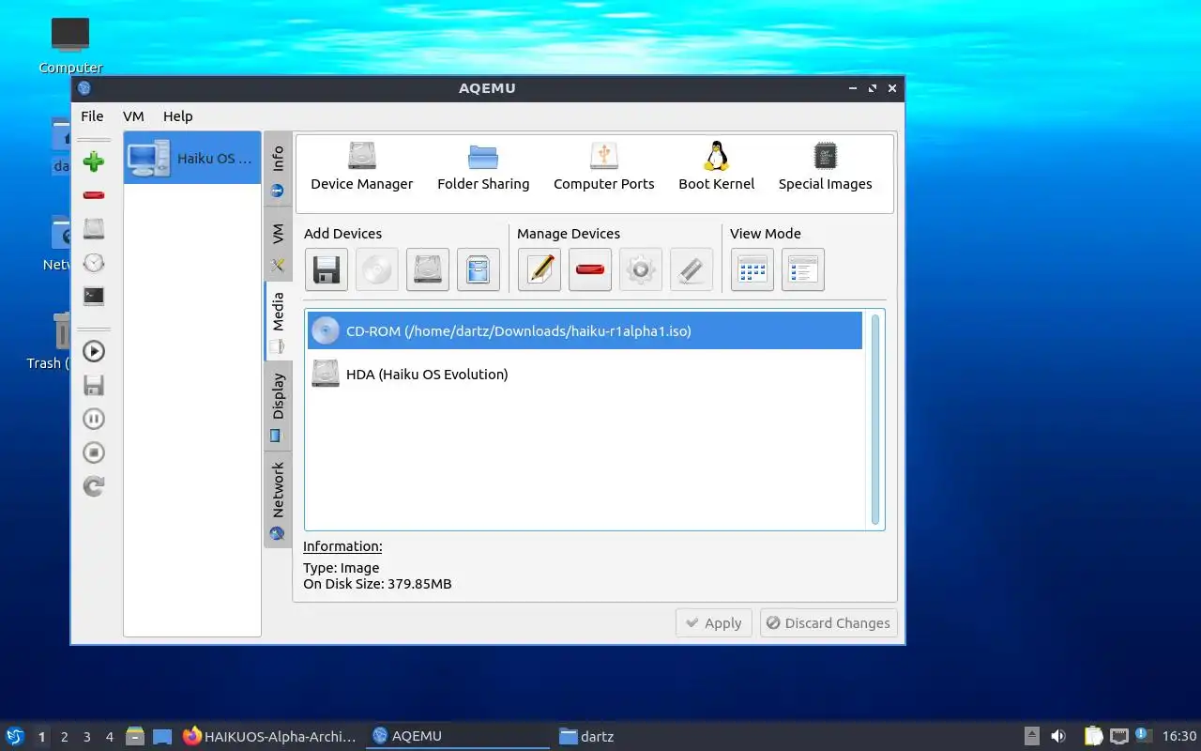Open Computer Ports section
The image size is (1201, 751).
(x=604, y=166)
